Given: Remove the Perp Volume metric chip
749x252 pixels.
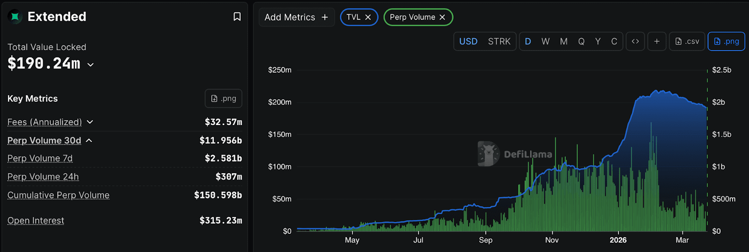Looking at the screenshot, I should [x=442, y=17].
